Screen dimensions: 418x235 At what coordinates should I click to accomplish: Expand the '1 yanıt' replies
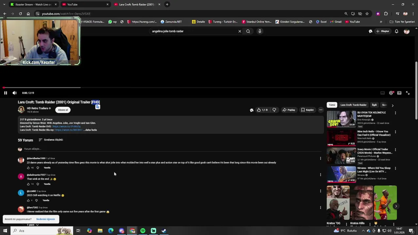click(x=33, y=225)
